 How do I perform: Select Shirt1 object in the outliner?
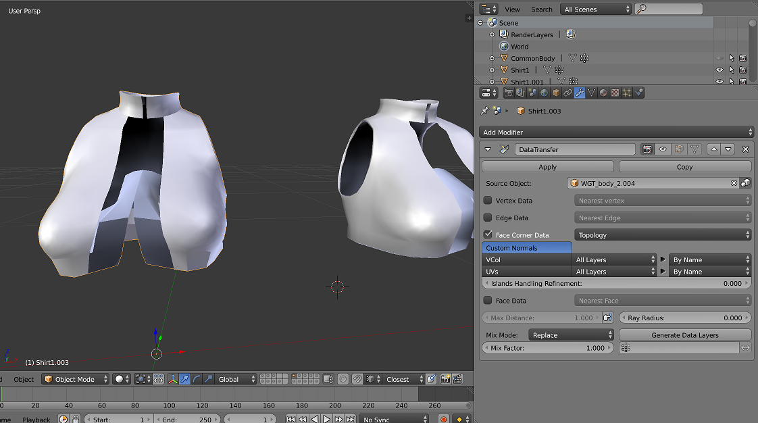520,70
